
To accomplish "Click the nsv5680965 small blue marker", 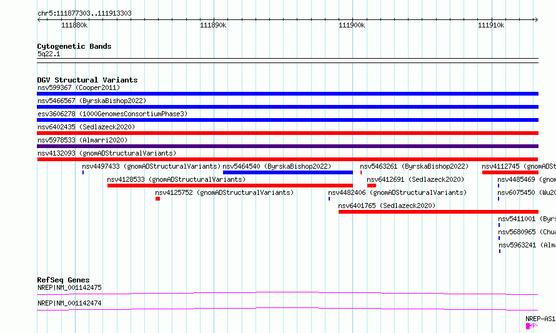I will tap(499, 238).
